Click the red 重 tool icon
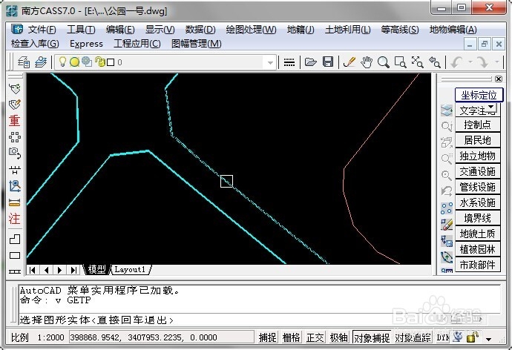512x350 pixels. (14, 121)
